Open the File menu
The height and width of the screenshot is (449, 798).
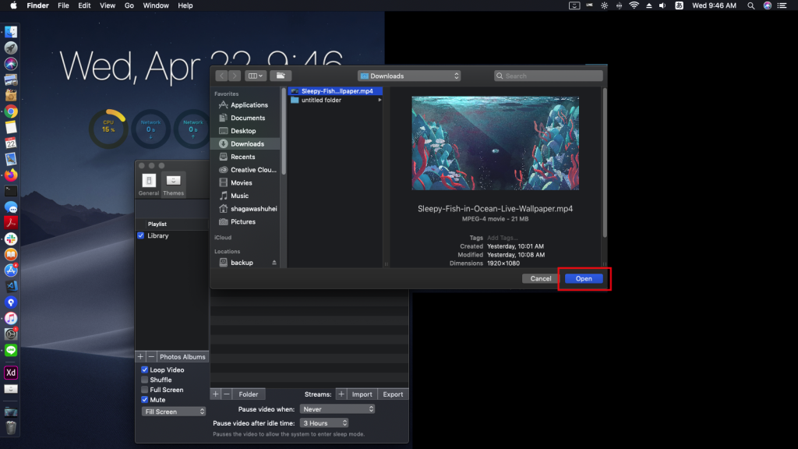[x=63, y=5]
